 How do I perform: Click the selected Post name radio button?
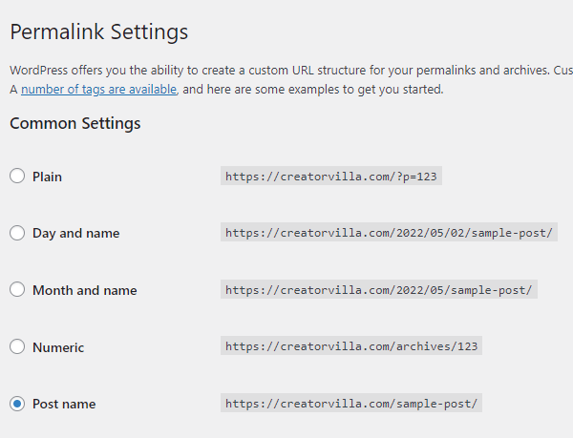coord(17,404)
